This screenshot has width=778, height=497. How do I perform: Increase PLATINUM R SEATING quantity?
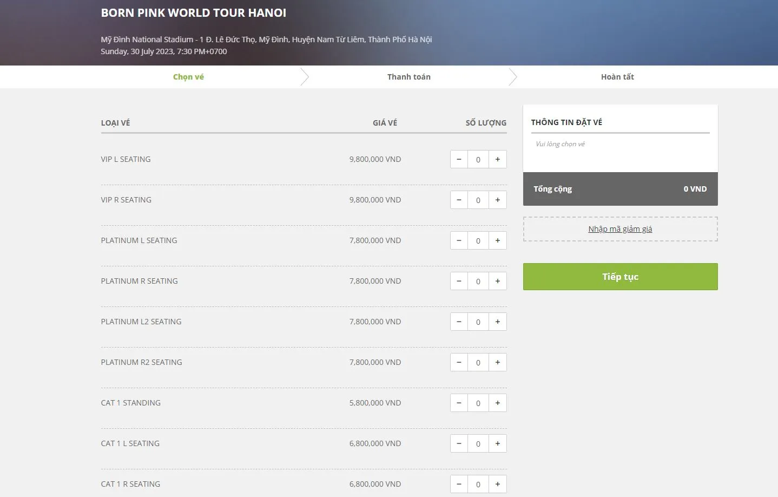498,281
